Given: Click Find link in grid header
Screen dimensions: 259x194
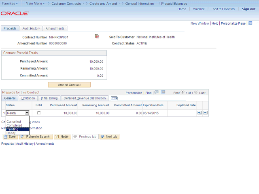Looking at the screenshot, I should coord(149,93).
